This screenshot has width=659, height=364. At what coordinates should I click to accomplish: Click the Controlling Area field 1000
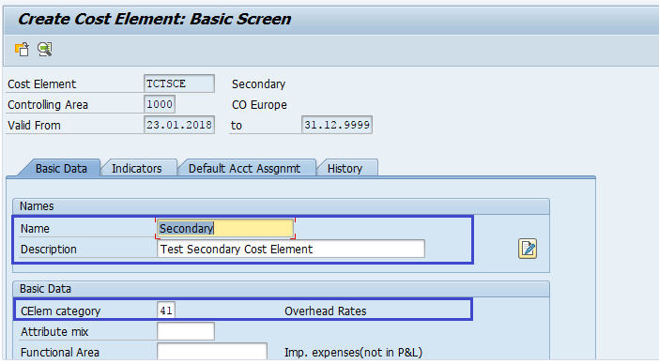pyautogui.click(x=160, y=104)
